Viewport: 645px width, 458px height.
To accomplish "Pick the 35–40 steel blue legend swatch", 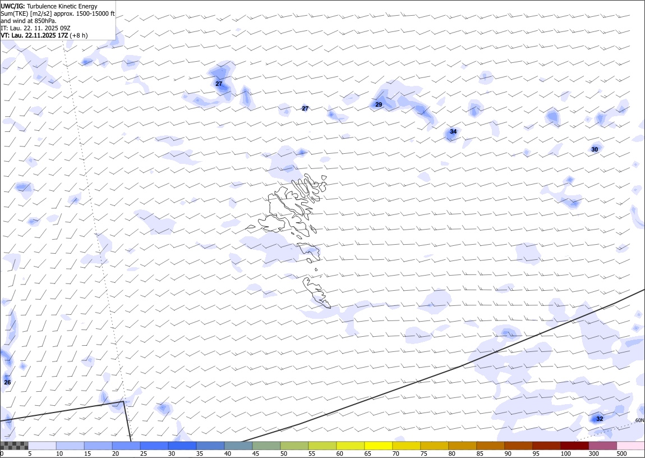I will point(210,446).
